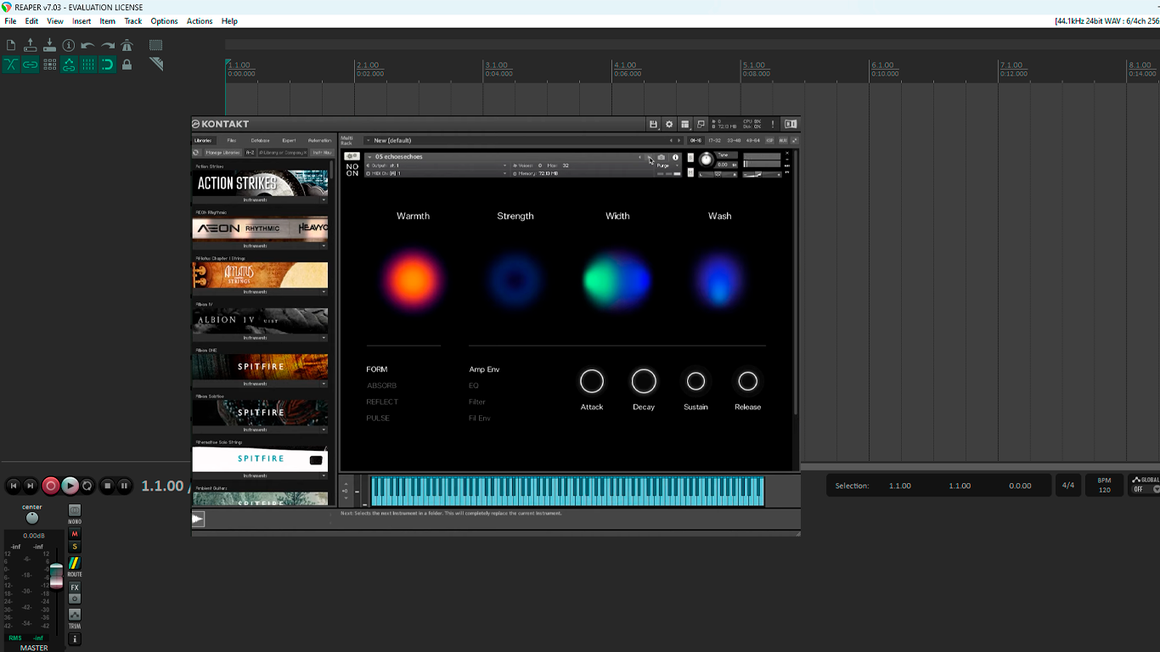Image resolution: width=1160 pixels, height=652 pixels.
Task: Open the Purge dropdown
Action: click(667, 166)
